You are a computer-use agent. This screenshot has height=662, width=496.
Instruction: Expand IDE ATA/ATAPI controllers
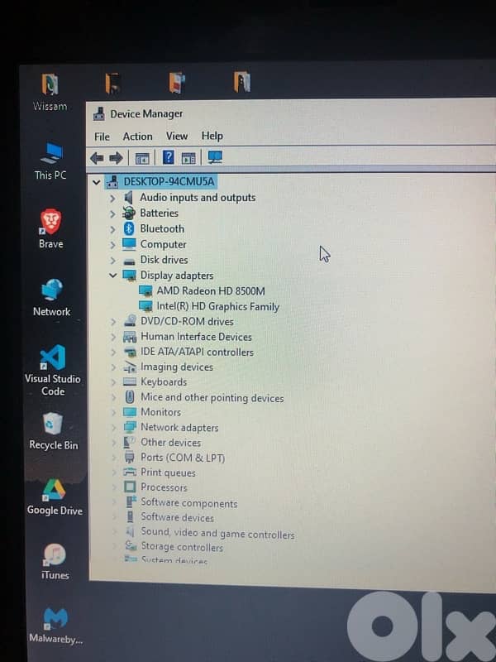112,353
